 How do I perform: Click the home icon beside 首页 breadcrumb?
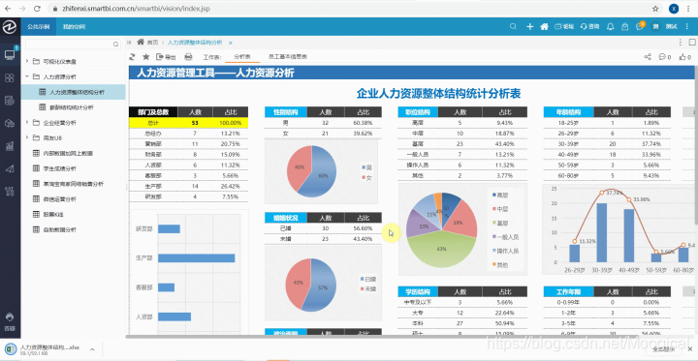point(141,42)
